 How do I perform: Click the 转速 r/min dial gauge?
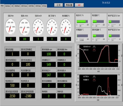(24, 27)
